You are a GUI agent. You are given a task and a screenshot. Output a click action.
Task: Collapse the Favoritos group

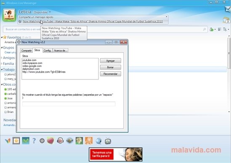click(x=2, y=37)
